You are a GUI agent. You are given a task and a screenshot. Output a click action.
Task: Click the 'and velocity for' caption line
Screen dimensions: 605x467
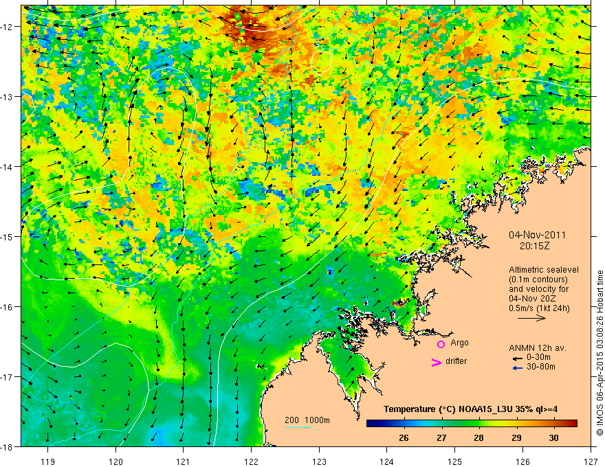538,289
